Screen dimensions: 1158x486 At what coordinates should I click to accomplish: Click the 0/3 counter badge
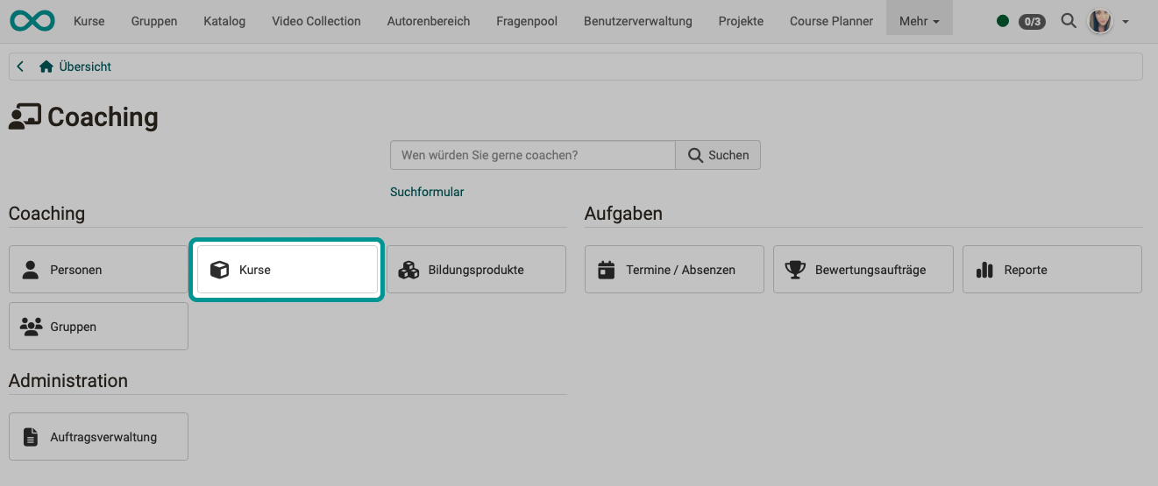point(1032,21)
